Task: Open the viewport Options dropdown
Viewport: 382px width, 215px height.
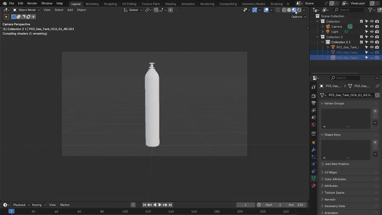Action: click(298, 17)
